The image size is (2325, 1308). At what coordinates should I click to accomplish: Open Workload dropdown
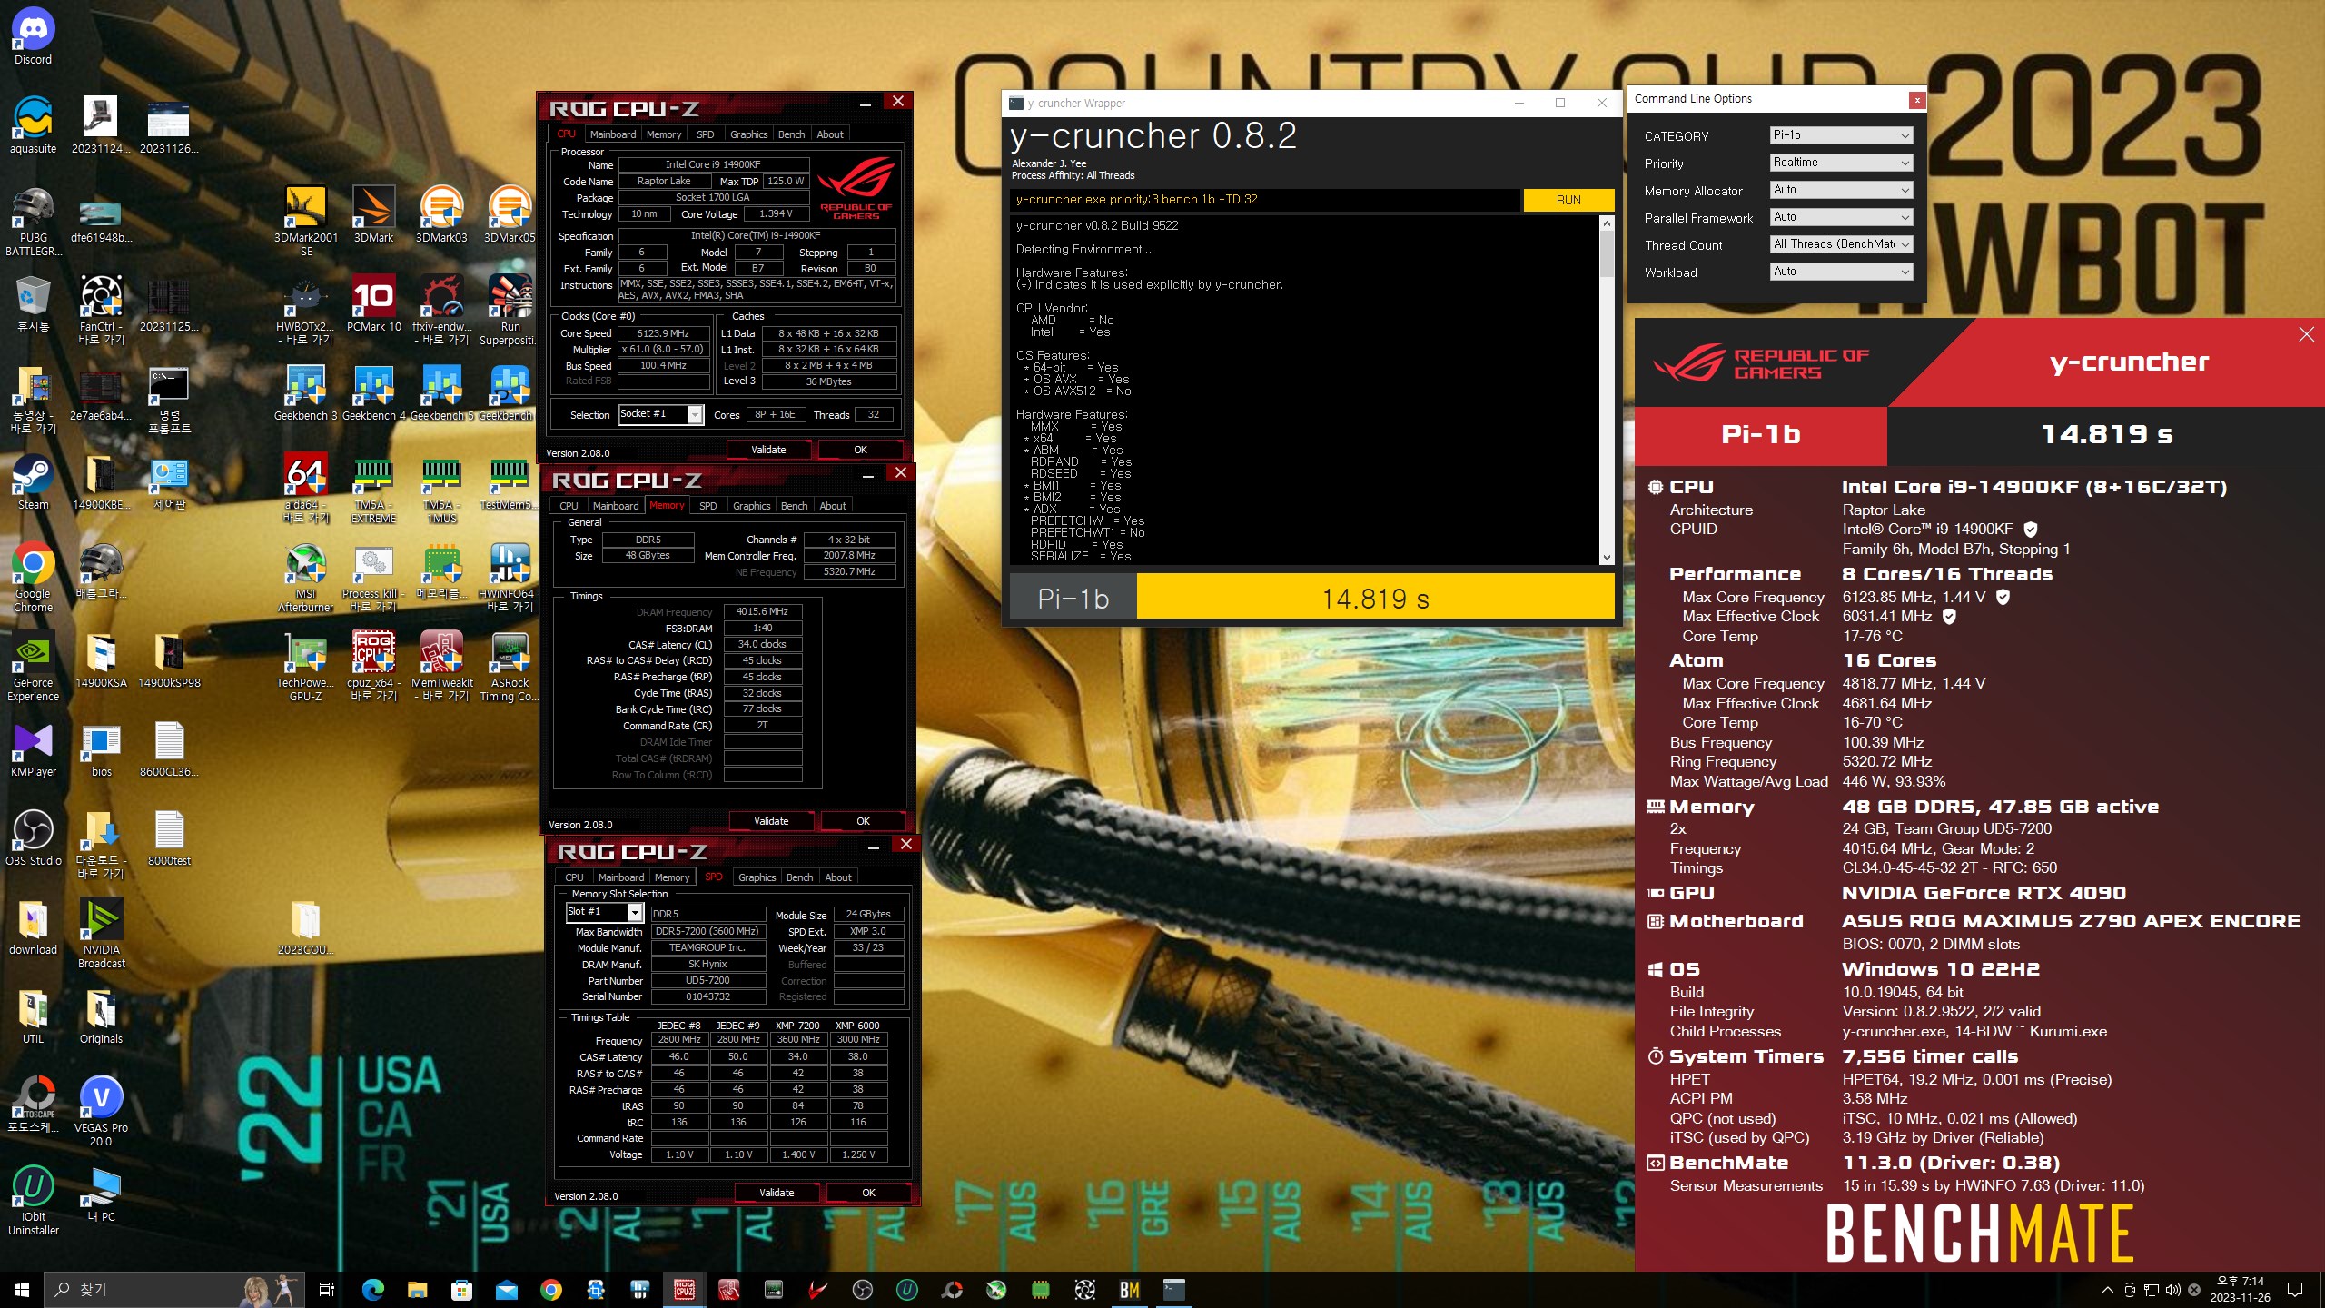point(1841,272)
